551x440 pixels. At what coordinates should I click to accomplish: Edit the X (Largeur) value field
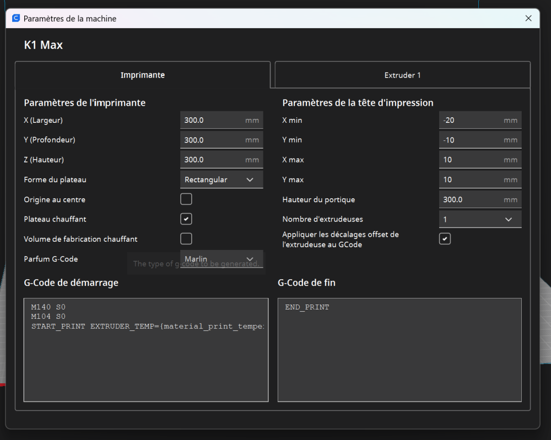[222, 120]
